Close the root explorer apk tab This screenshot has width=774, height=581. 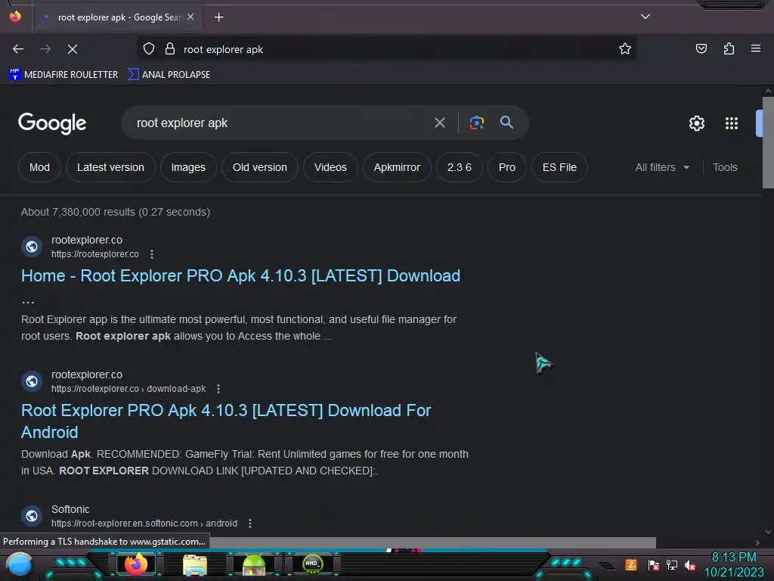point(190,17)
